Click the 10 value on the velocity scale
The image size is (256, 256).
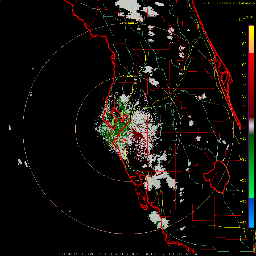(244, 117)
